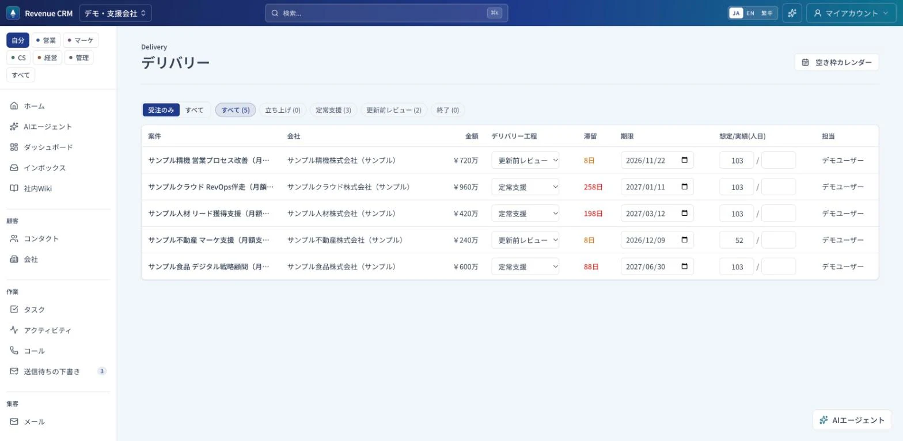Switch language to EN
Image resolution: width=903 pixels, height=441 pixels.
(x=750, y=13)
